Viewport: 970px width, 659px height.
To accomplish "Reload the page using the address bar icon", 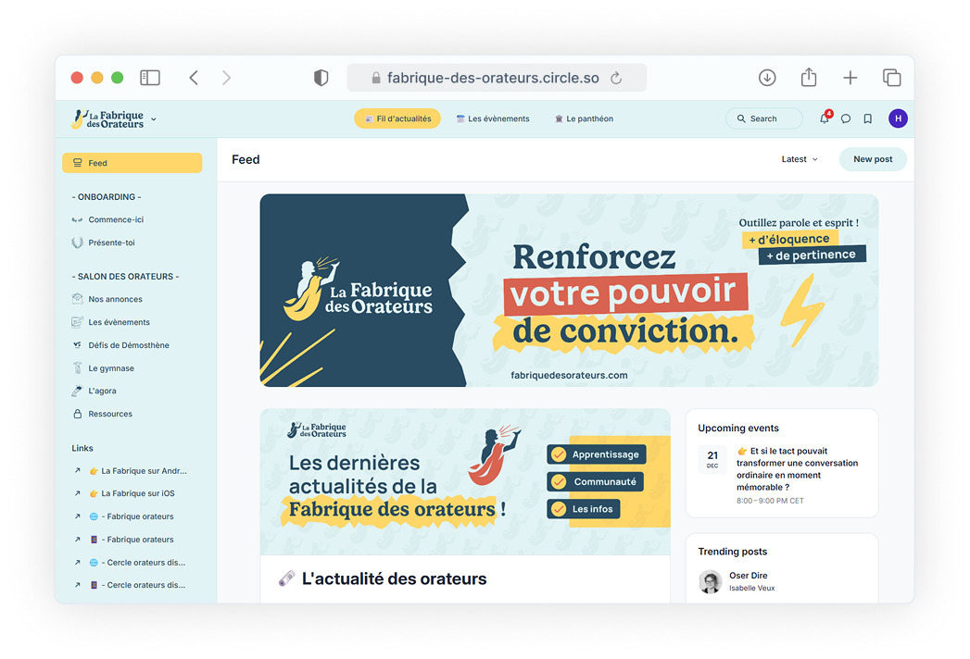I will coord(616,79).
